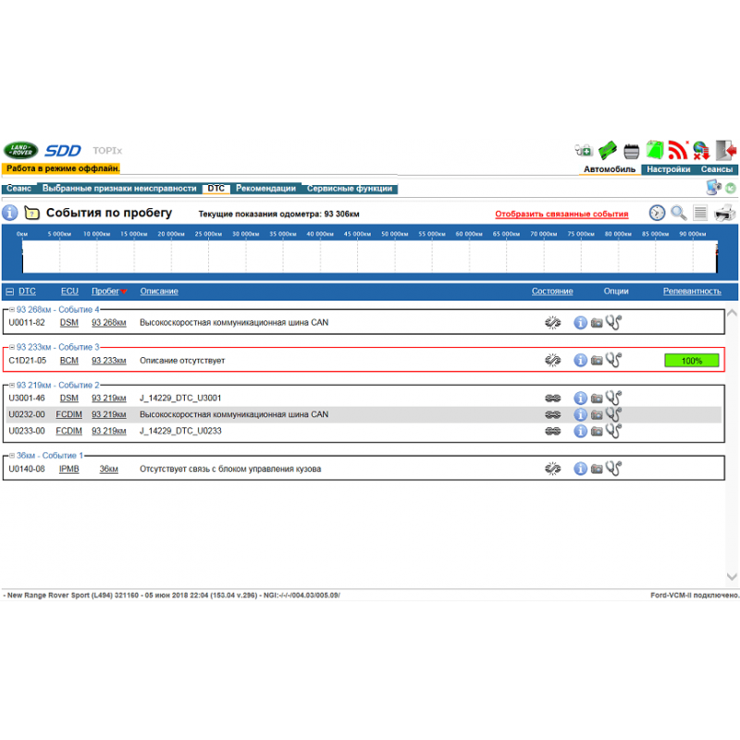Image resolution: width=740 pixels, height=740 pixels.
Task: Collapse all events via DTC header box
Action: tap(10, 291)
